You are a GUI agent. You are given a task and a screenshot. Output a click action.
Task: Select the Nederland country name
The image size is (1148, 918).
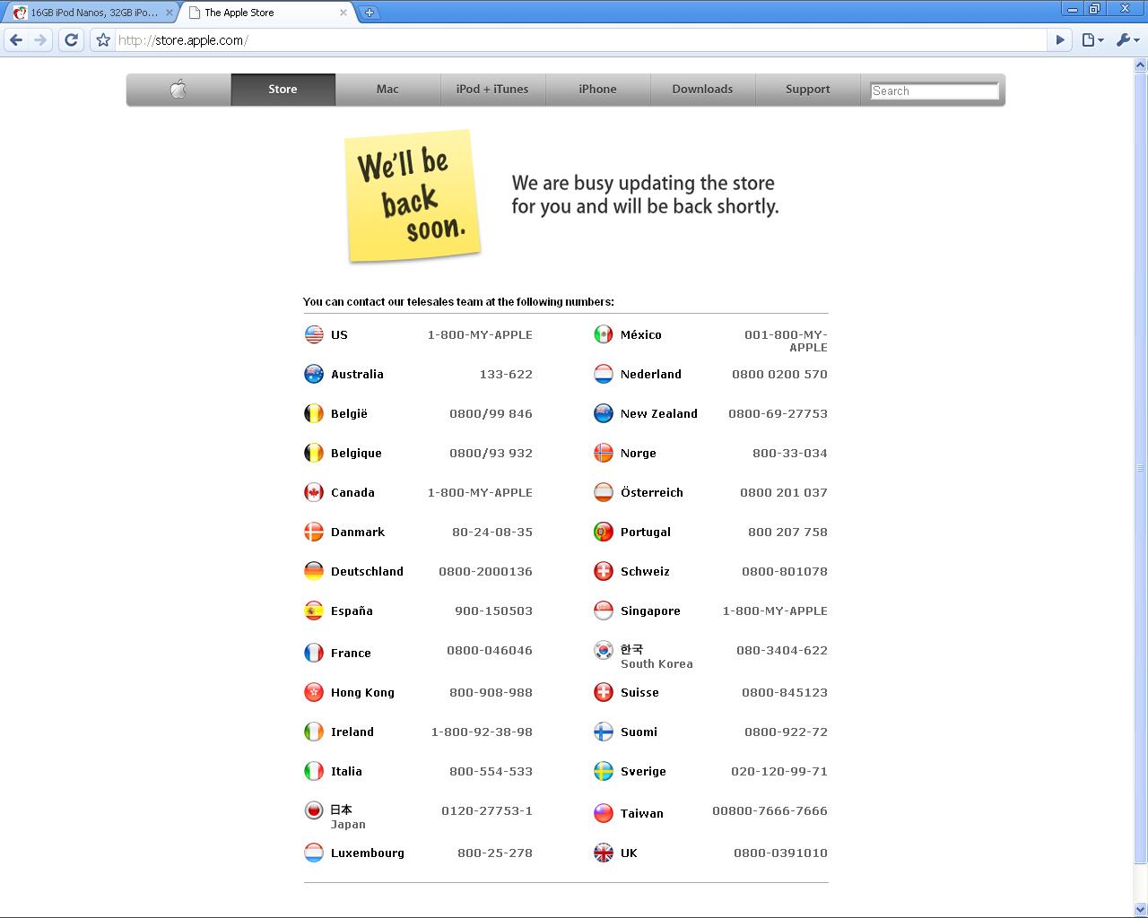(651, 374)
